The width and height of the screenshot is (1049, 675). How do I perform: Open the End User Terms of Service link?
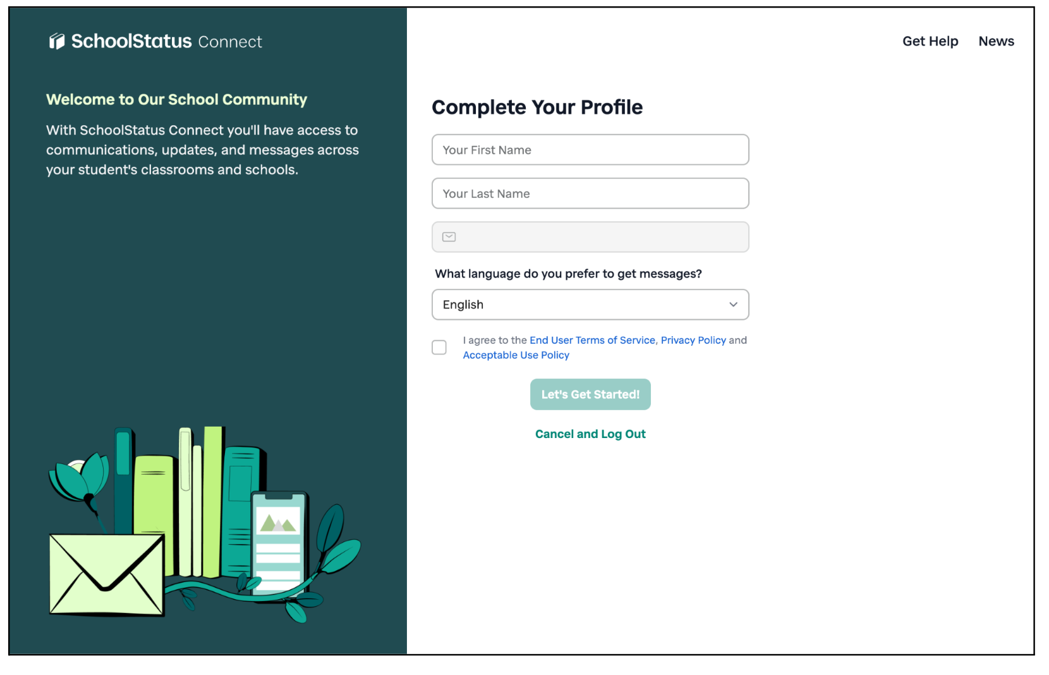coord(592,340)
